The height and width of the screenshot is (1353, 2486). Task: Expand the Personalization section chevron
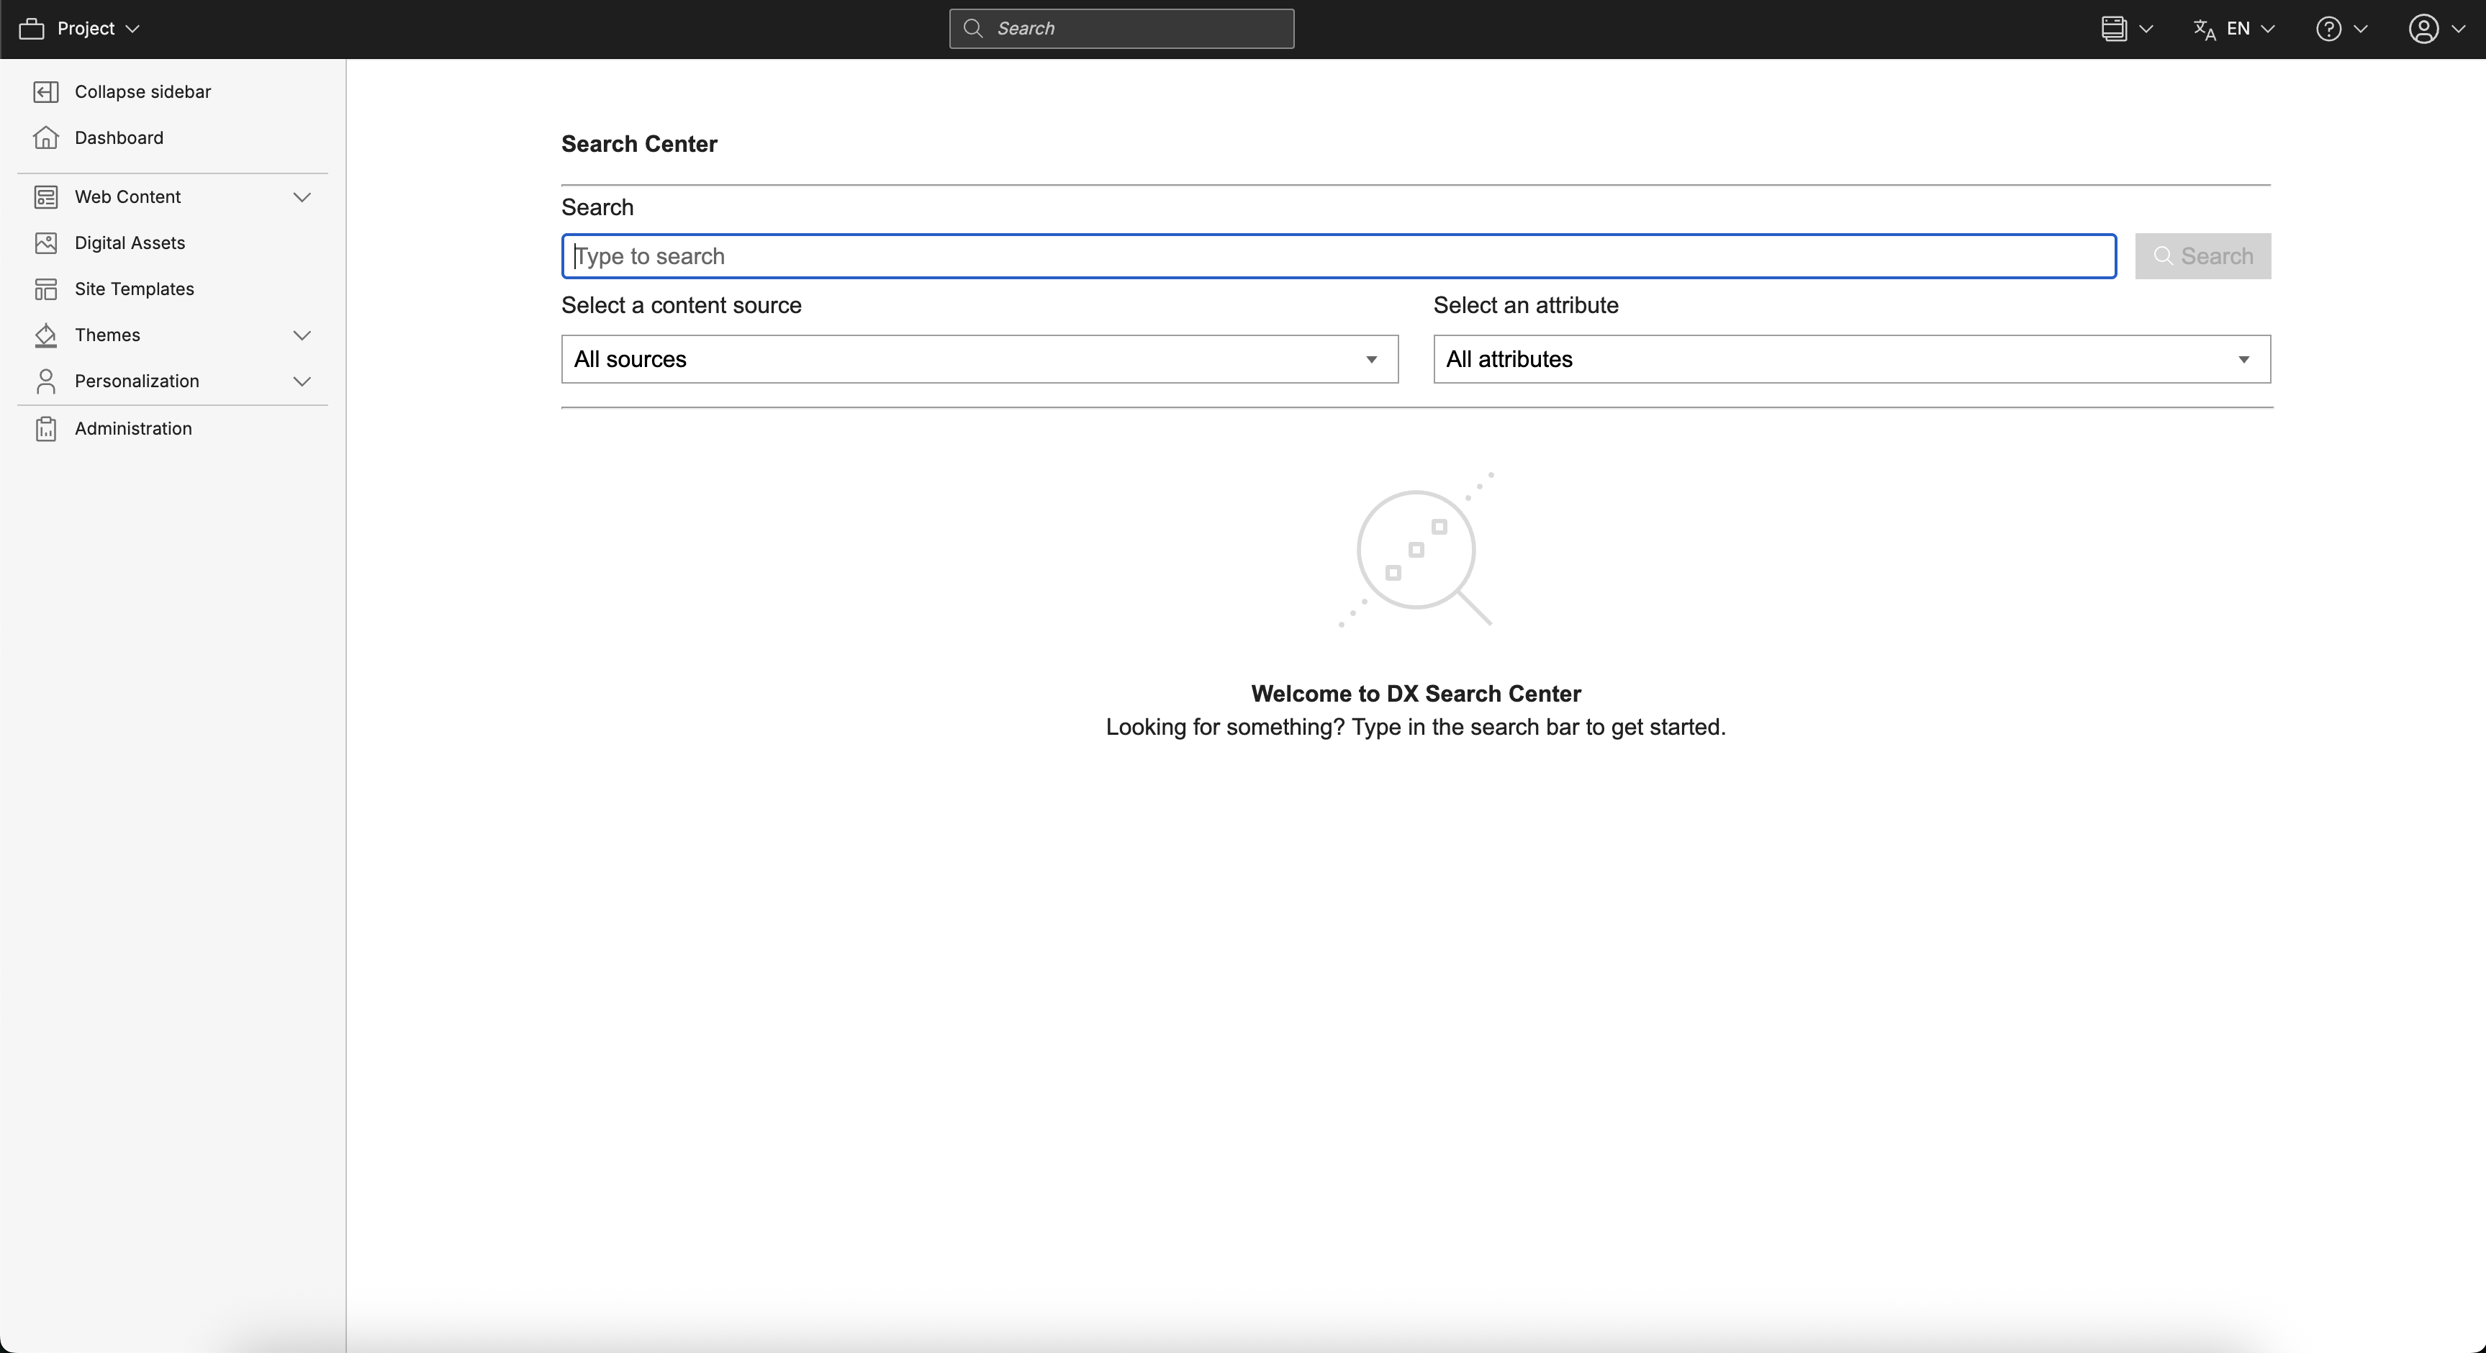302,381
